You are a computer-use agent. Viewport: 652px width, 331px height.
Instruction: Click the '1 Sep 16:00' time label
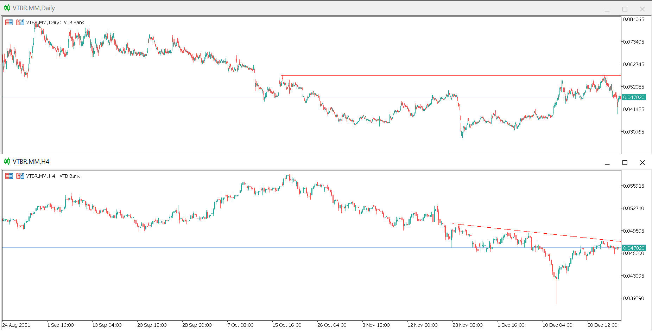pyautogui.click(x=61, y=325)
